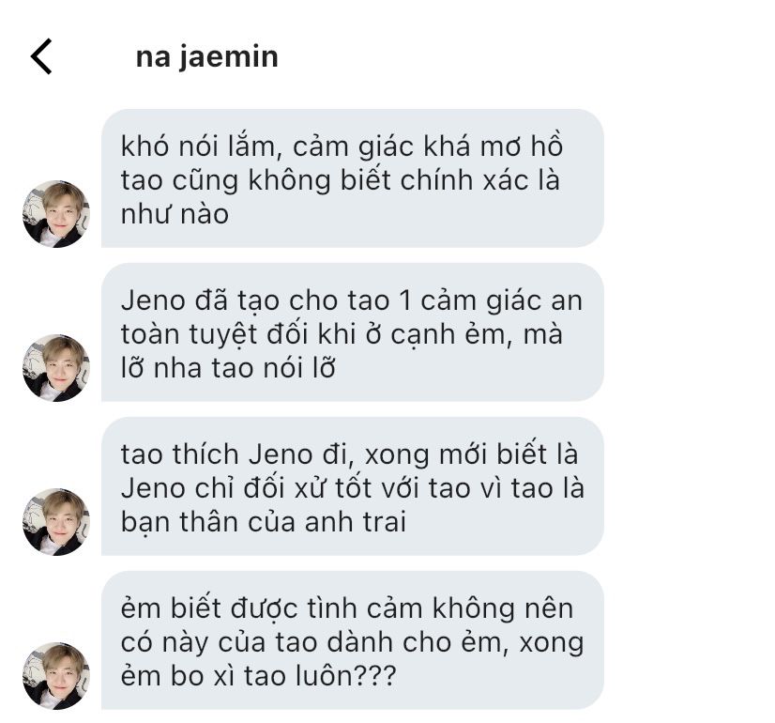Click the text line 'lỡ nha tao nói lỡ'
Screen dimensions: 775x723
pyautogui.click(x=228, y=368)
